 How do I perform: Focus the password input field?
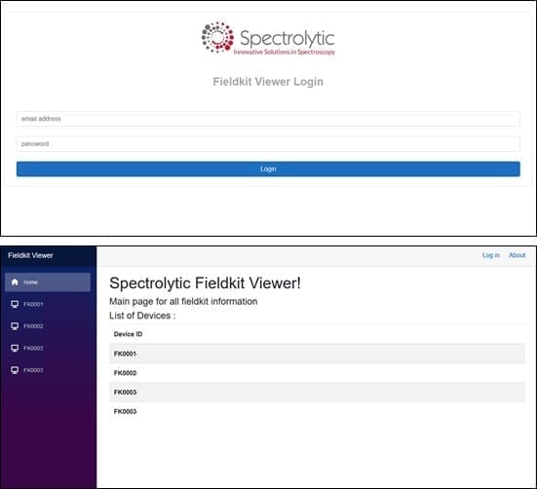[268, 144]
